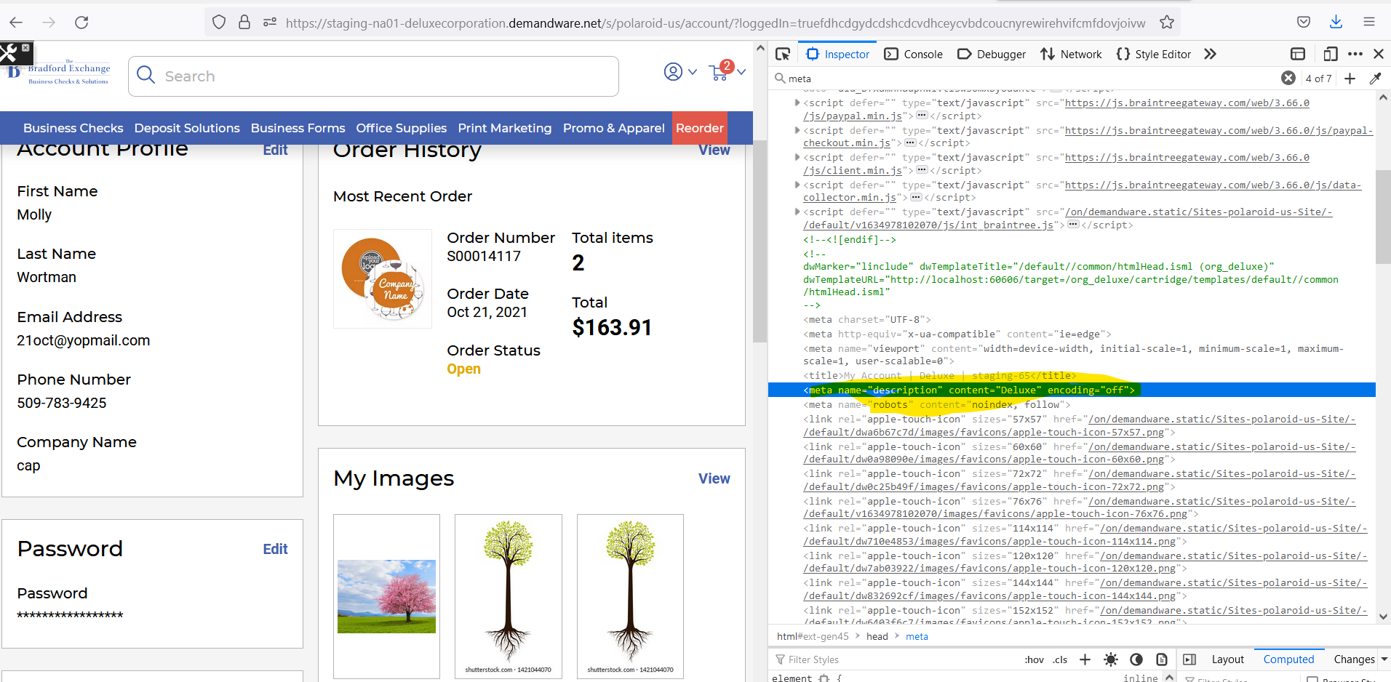Switch to the Console tab
This screenshot has width=1391, height=682.
click(x=914, y=54)
